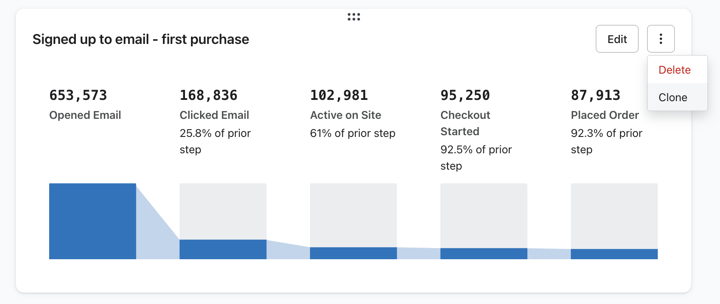
Task: Click the Edit button
Action: point(617,39)
